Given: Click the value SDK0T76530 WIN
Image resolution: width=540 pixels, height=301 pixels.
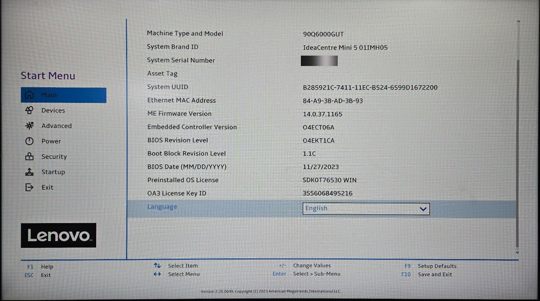Looking at the screenshot, I should pyautogui.click(x=330, y=180).
